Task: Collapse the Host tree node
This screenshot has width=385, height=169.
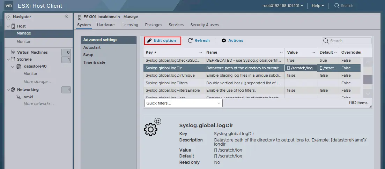Action: tap(8, 26)
